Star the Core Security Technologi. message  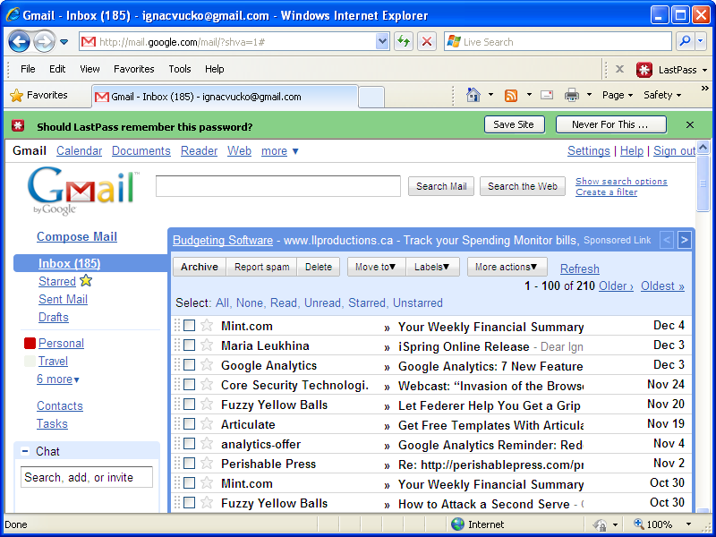point(207,384)
